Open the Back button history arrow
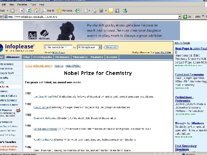207x155 pixels. click(x=7, y=11)
